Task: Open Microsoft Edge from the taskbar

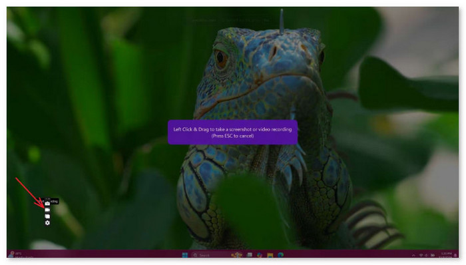Action: click(280, 255)
